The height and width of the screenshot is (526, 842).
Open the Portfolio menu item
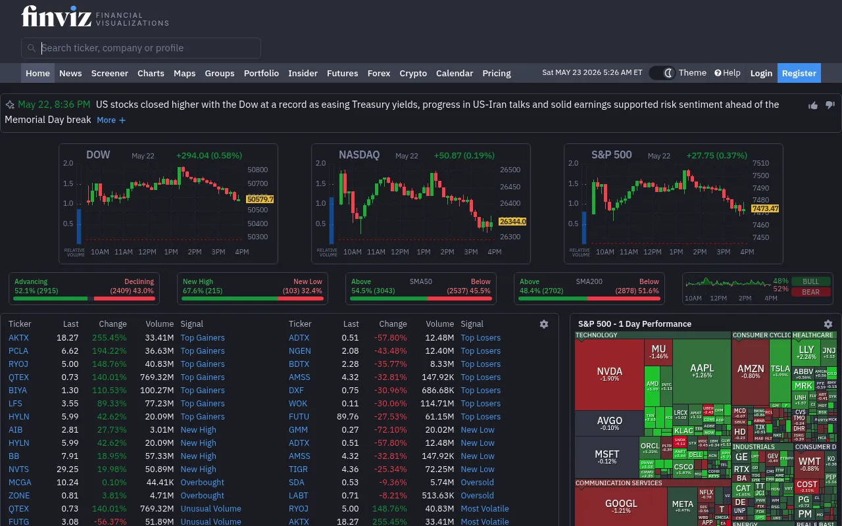click(261, 73)
